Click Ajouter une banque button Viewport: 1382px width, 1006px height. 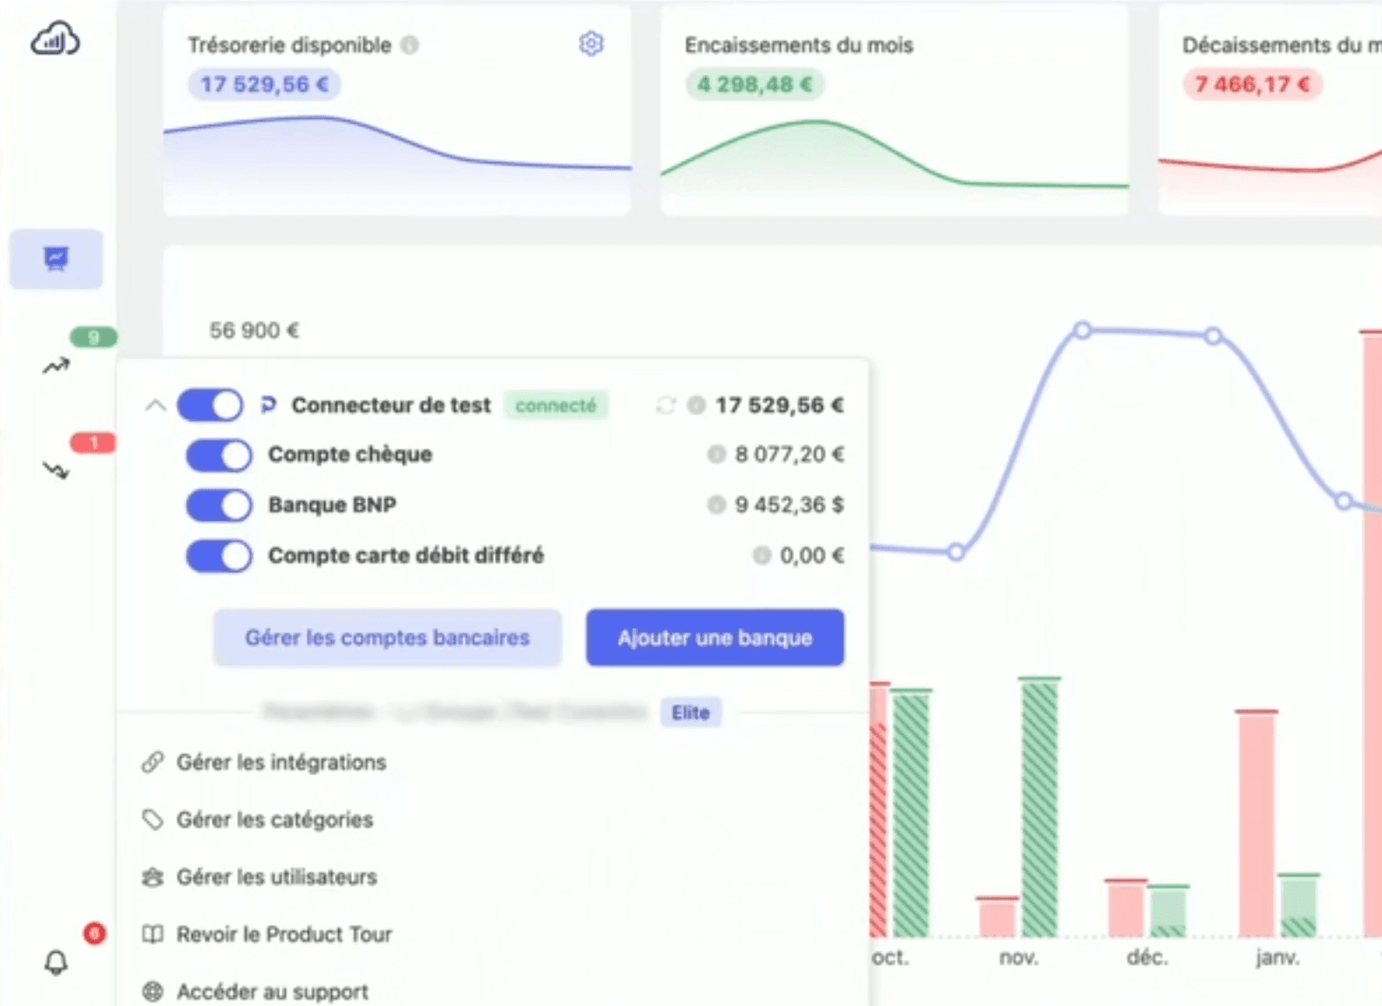[715, 638]
